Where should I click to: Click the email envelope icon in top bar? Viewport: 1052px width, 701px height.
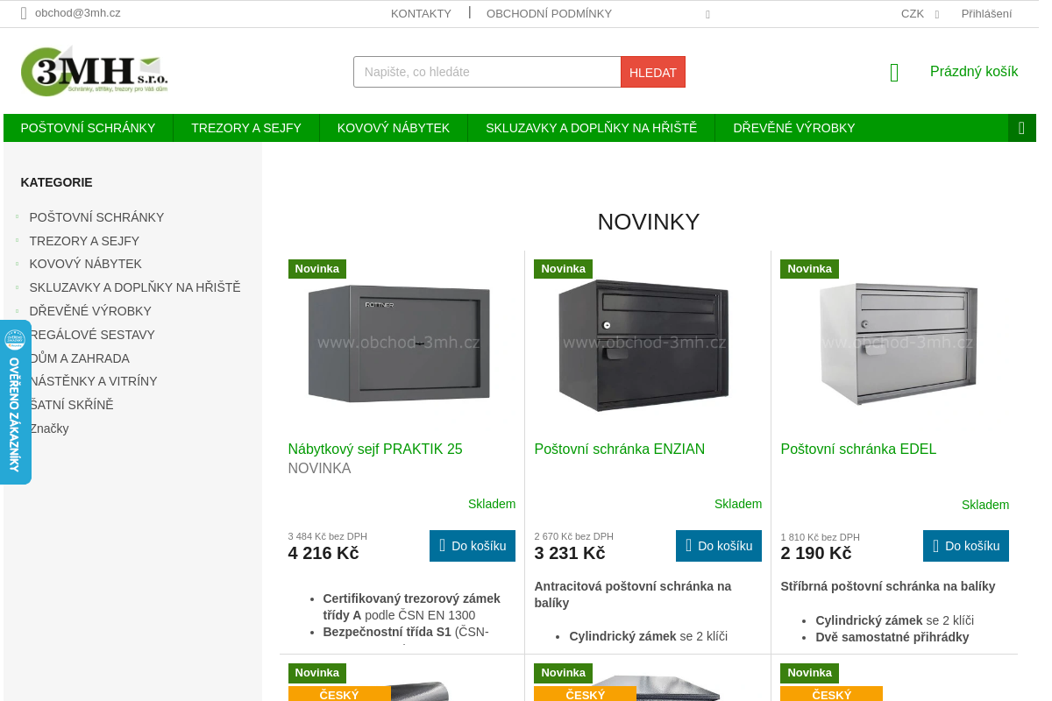coord(24,13)
